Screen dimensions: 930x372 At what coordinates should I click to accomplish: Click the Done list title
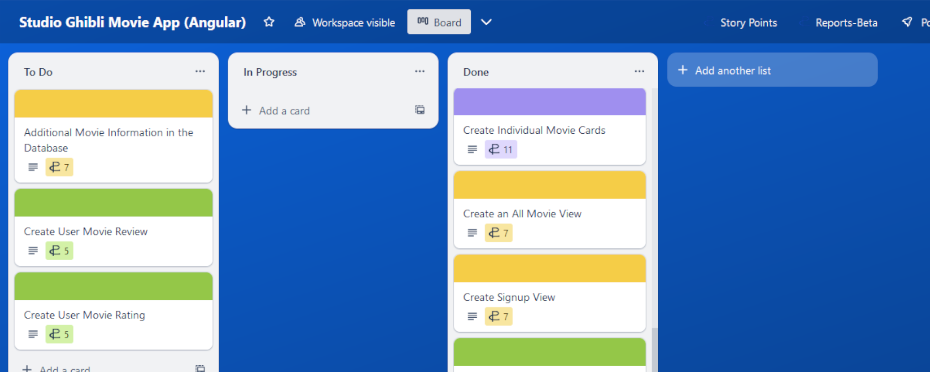coord(476,72)
